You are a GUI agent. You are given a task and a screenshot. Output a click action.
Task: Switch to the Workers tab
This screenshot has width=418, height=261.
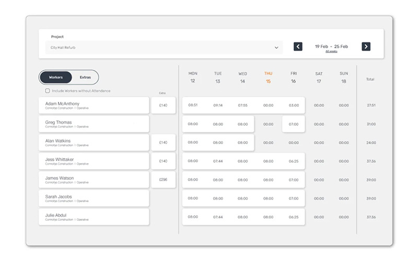(56, 77)
